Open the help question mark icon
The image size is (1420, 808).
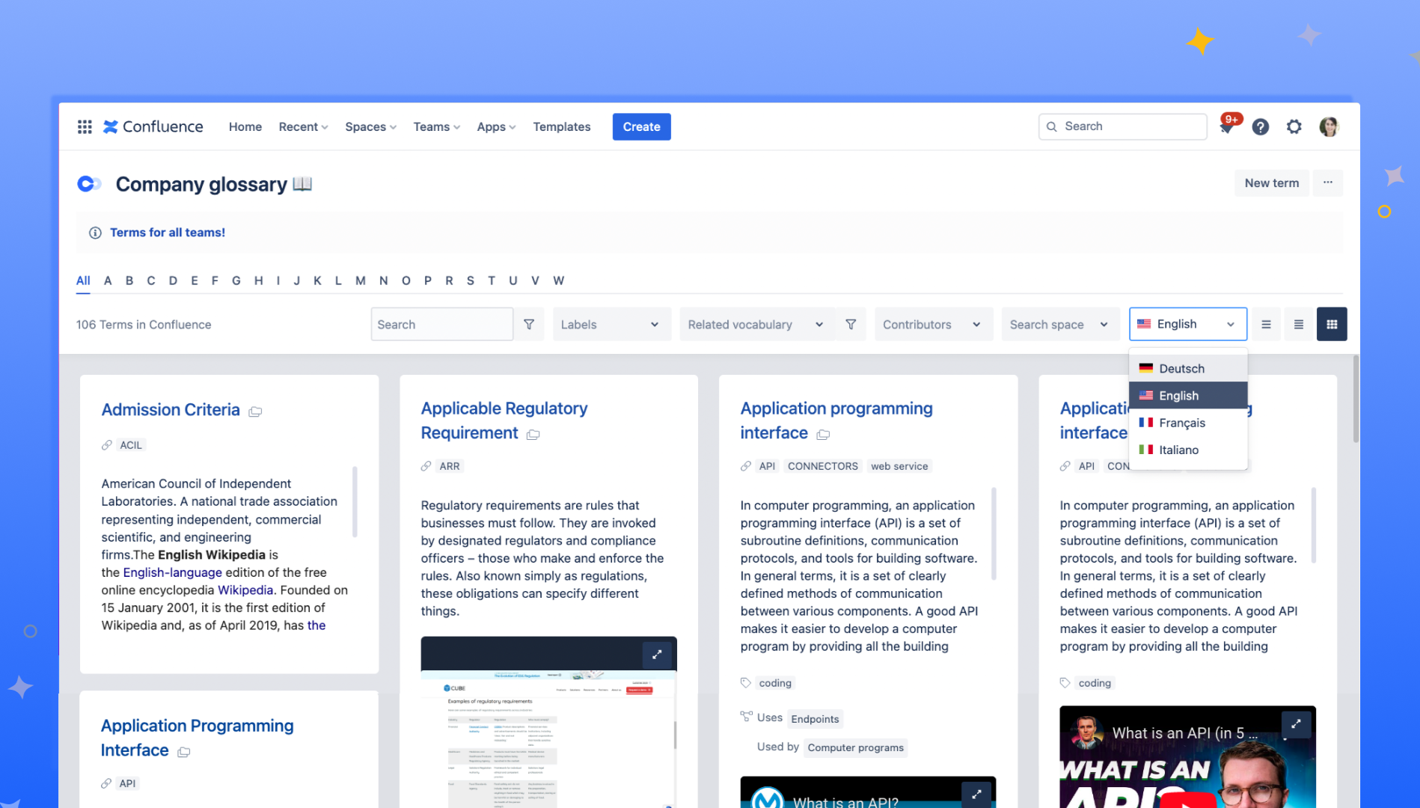point(1261,126)
